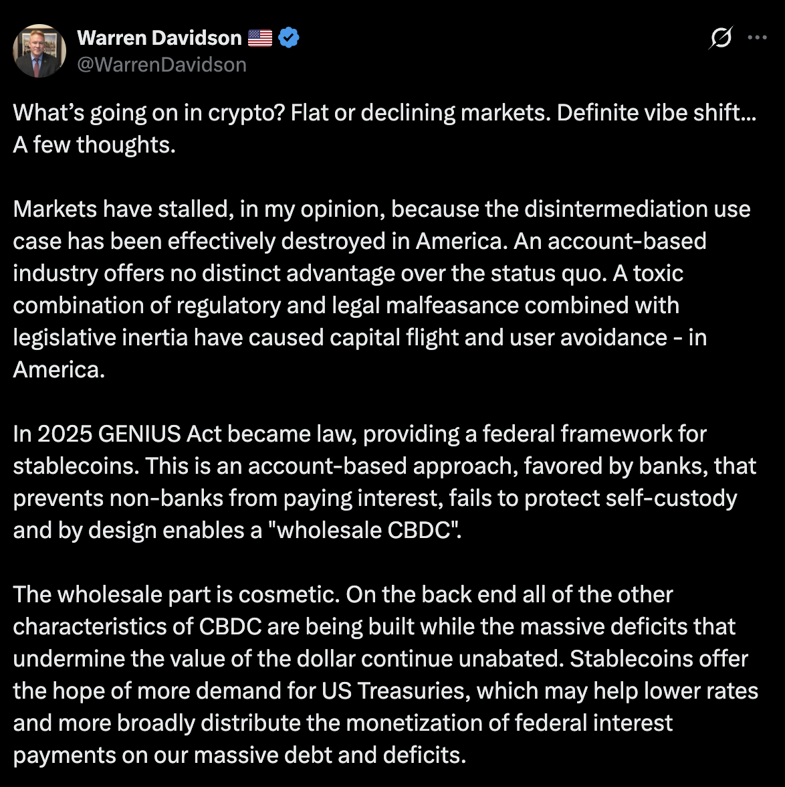Click the phrase "status quo" in the second paragraph
The image size is (785, 787).
[x=548, y=274]
